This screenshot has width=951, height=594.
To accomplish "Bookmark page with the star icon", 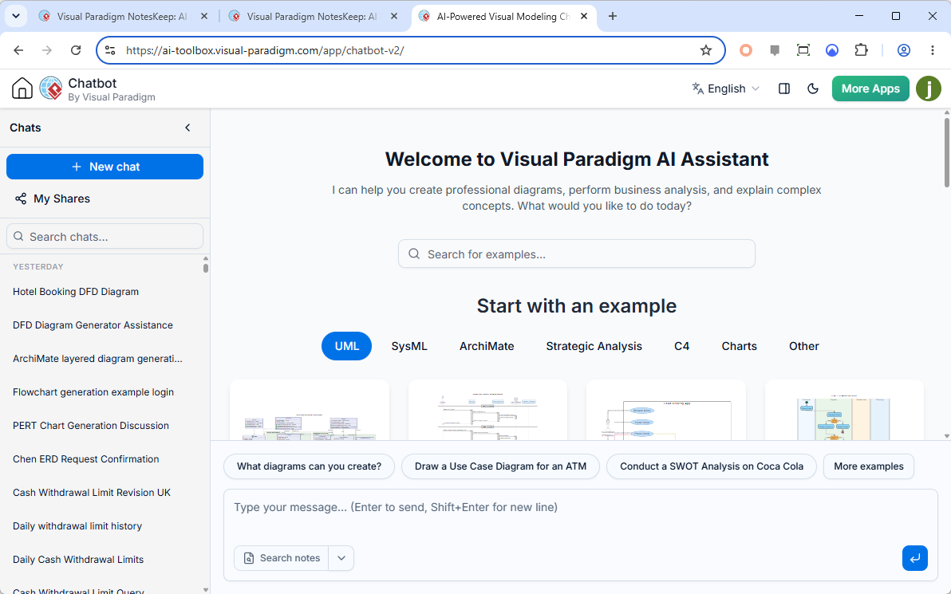I will click(x=705, y=50).
